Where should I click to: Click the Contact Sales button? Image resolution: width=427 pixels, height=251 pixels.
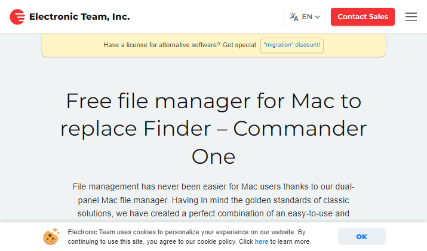363,17
